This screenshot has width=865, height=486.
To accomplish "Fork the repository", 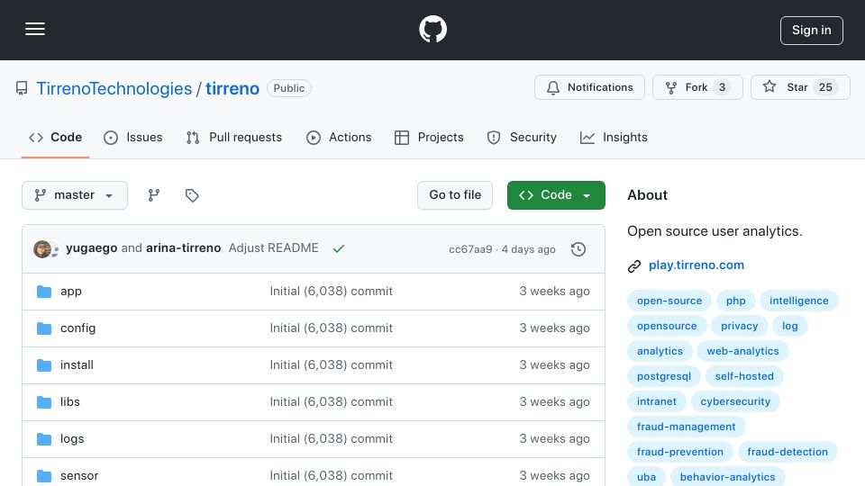I will click(x=697, y=87).
